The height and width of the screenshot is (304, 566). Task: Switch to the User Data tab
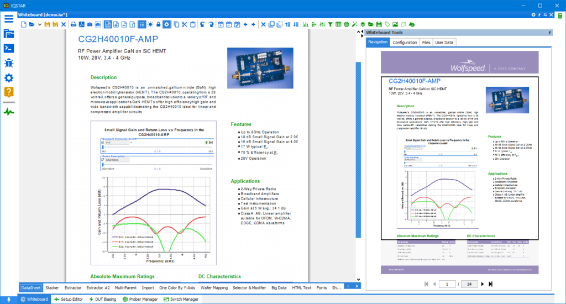[444, 43]
